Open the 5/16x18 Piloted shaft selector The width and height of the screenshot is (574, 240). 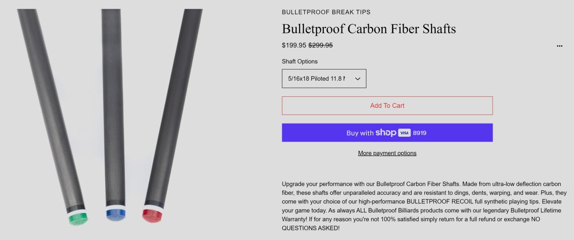click(316, 79)
